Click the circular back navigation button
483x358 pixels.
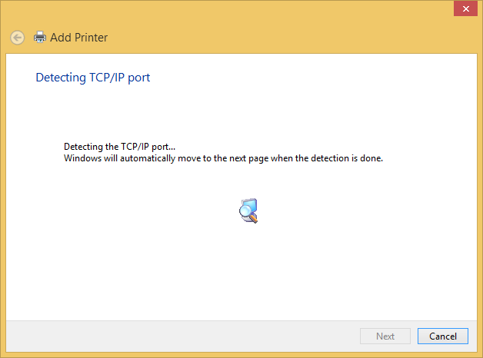click(17, 38)
